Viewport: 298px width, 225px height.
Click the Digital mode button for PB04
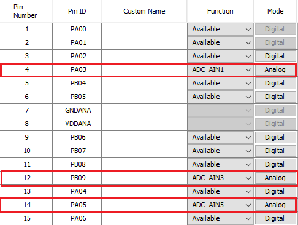tap(275, 83)
